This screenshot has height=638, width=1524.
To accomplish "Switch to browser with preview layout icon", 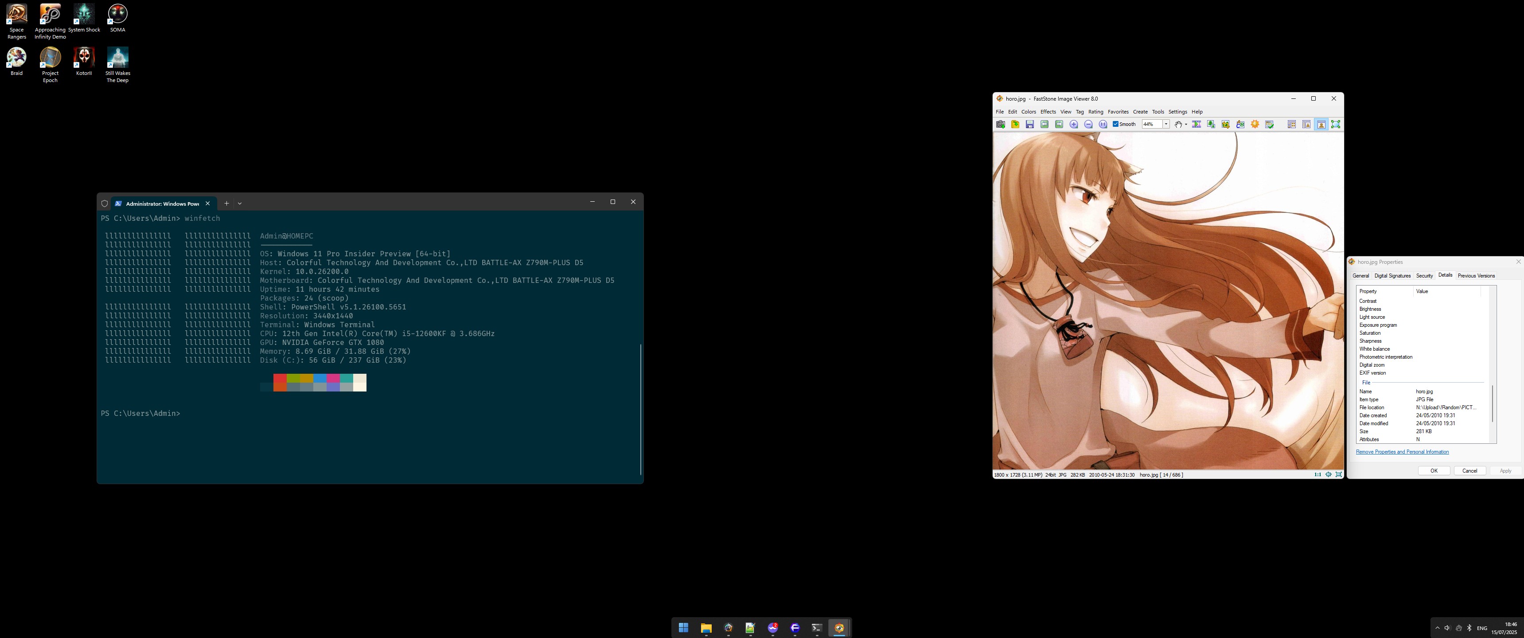I will click(x=1306, y=124).
